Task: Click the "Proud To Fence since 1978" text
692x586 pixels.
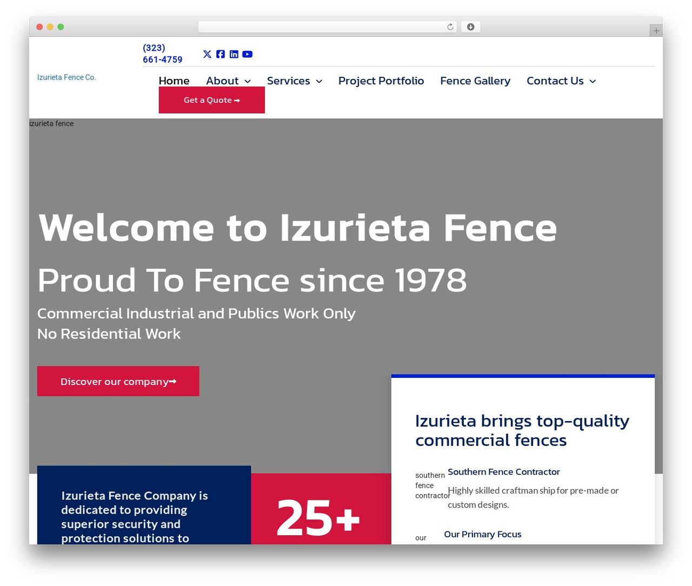Action: point(252,280)
